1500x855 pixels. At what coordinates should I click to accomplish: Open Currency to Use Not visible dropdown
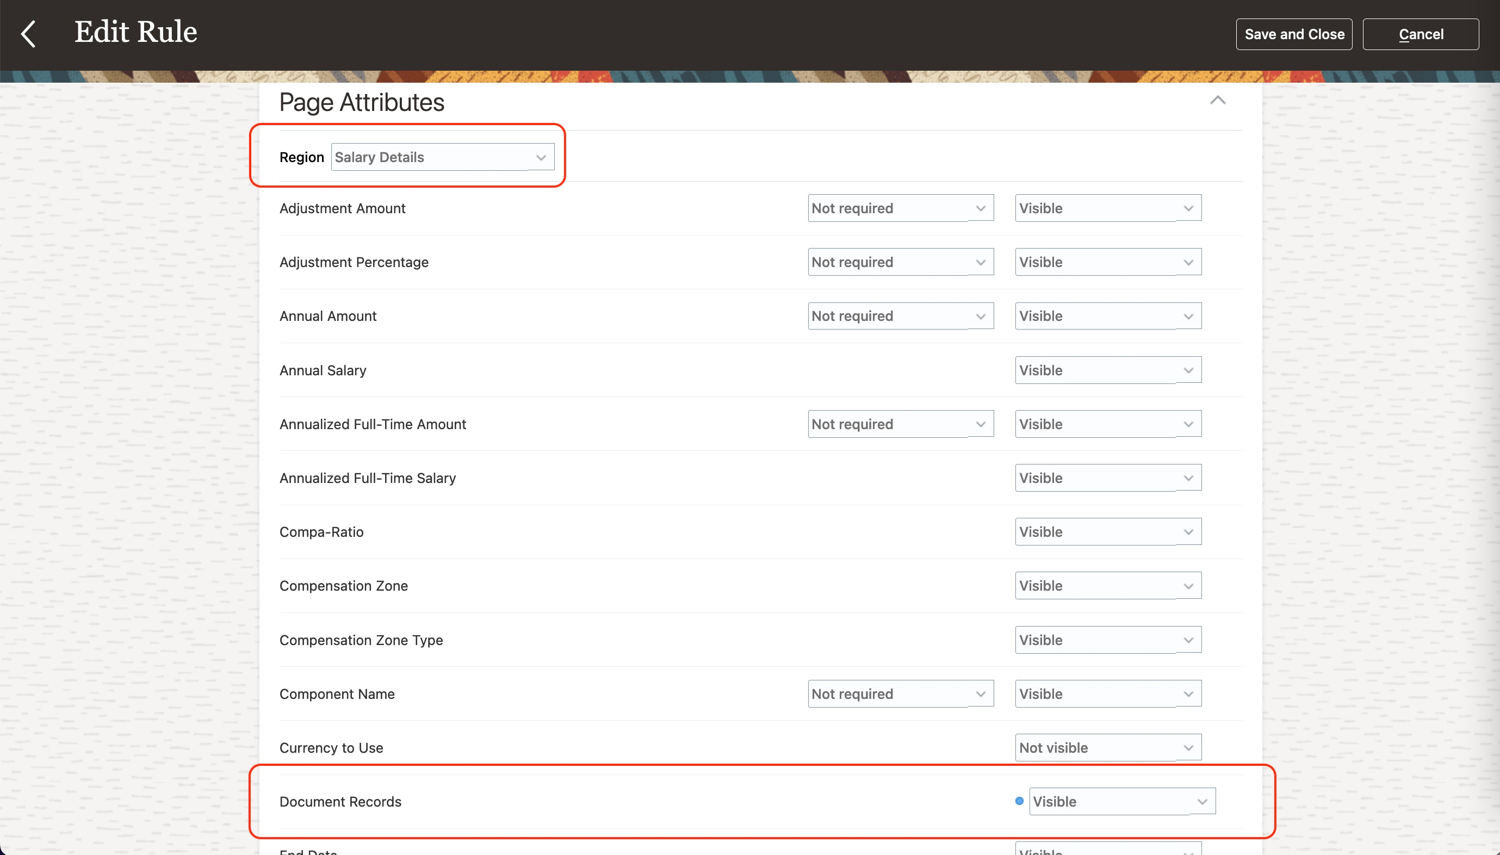click(1107, 748)
